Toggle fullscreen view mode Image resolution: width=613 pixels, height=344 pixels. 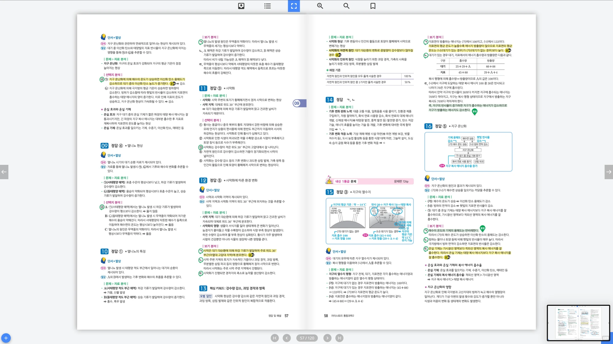294,6
